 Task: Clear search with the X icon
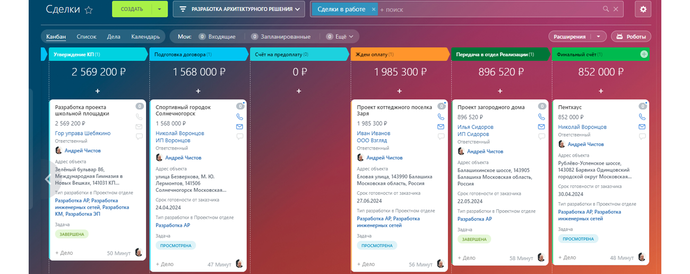(616, 9)
